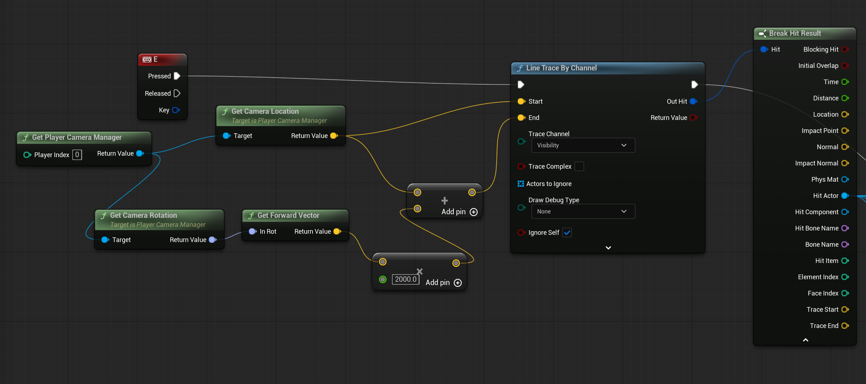Click Line Trace output execution pin

(x=694, y=85)
